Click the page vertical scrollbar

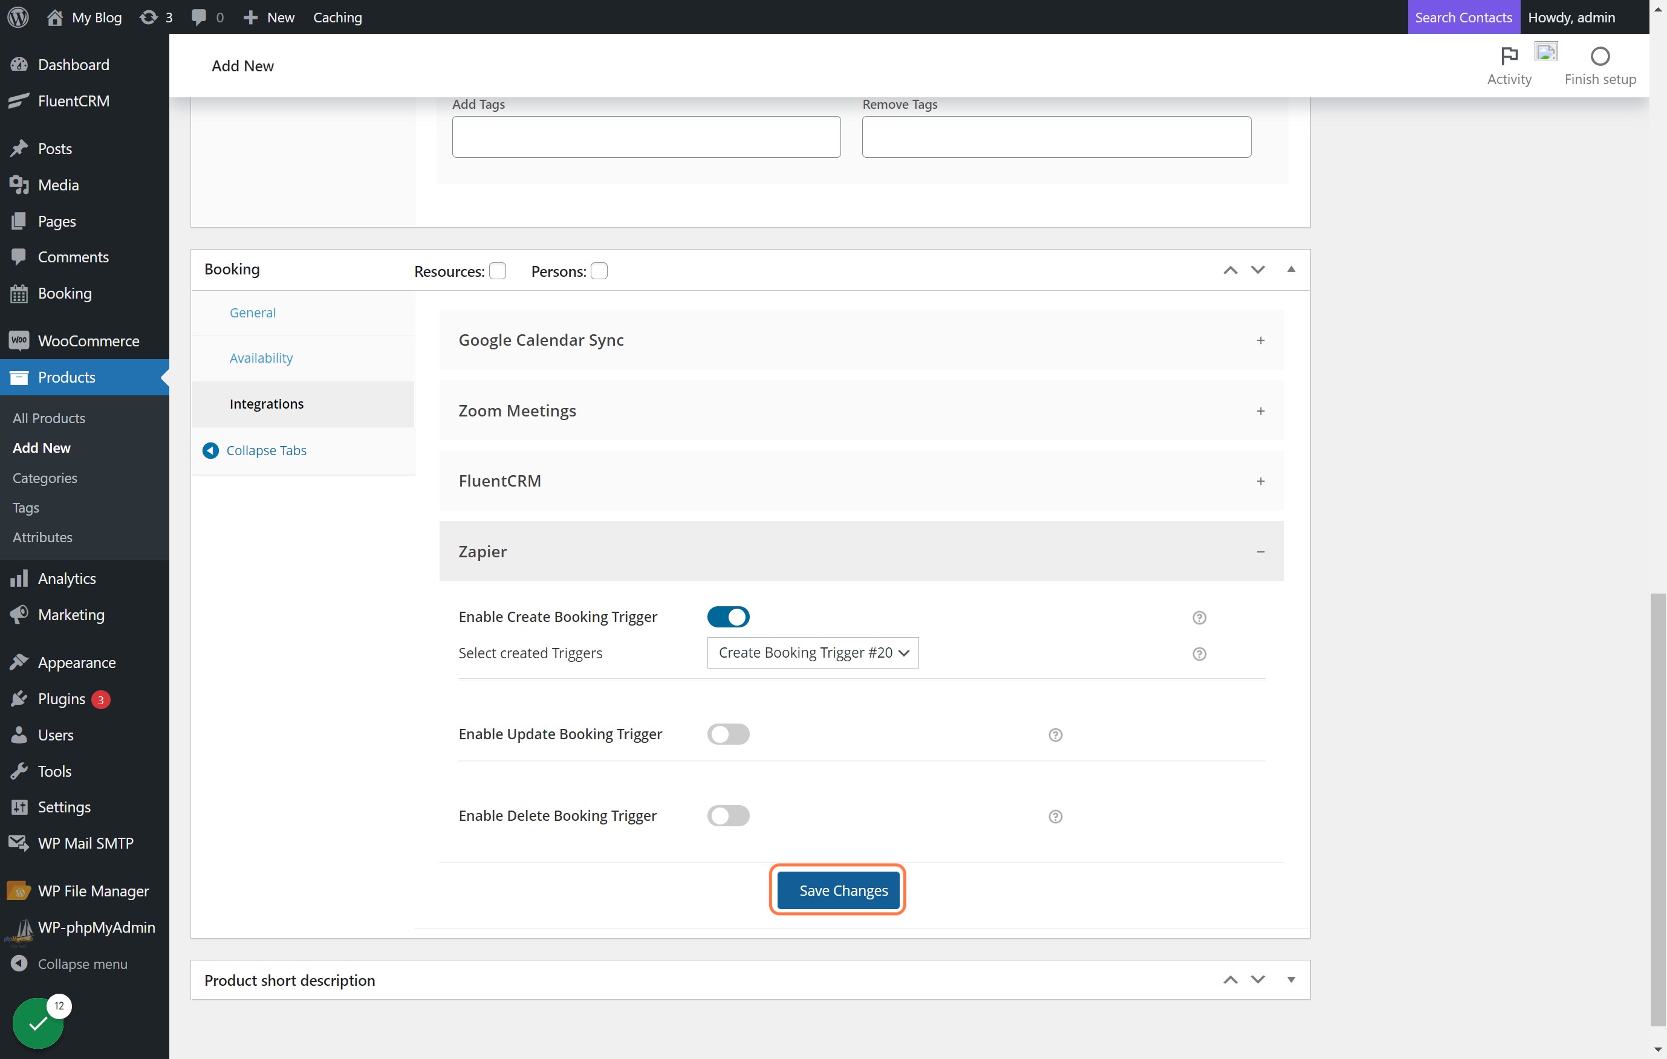coord(1657,810)
